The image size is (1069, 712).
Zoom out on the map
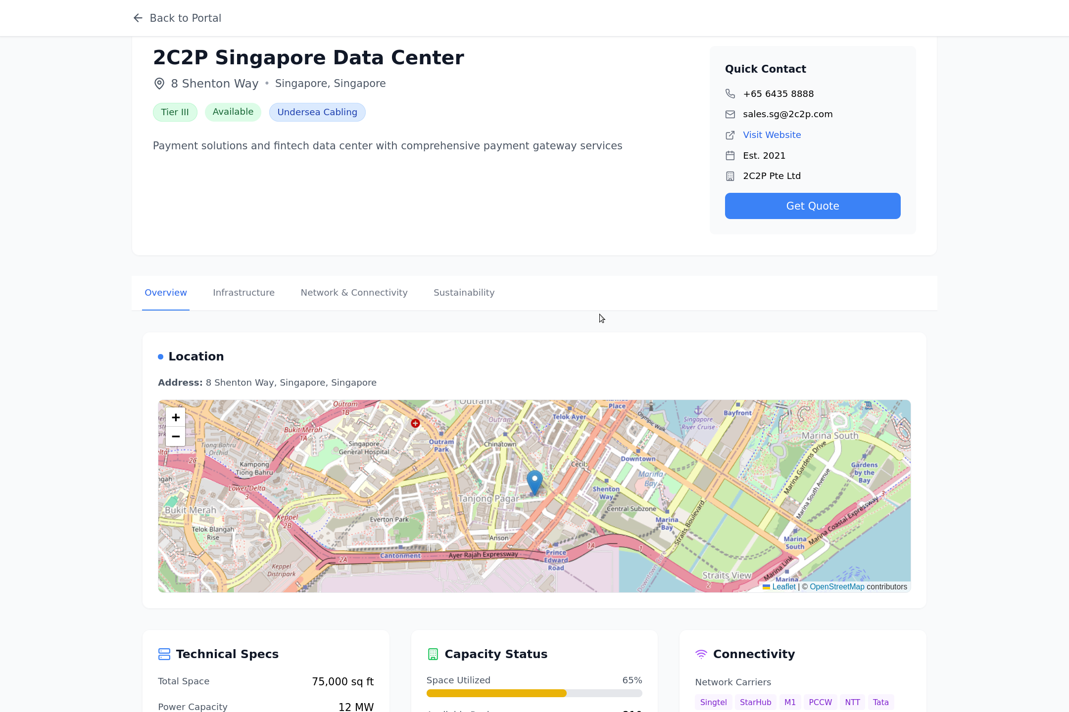pos(176,437)
